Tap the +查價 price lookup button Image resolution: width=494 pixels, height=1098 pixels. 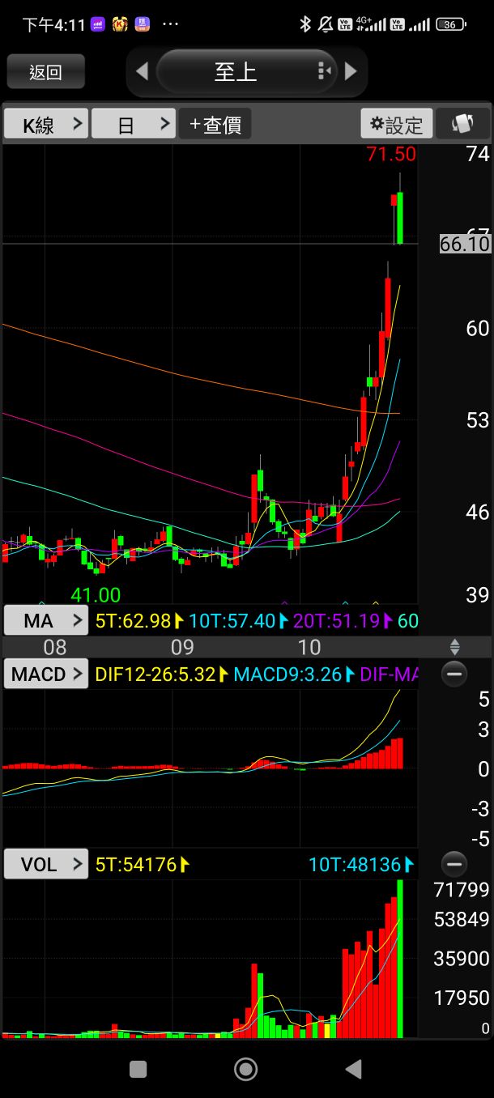point(215,125)
